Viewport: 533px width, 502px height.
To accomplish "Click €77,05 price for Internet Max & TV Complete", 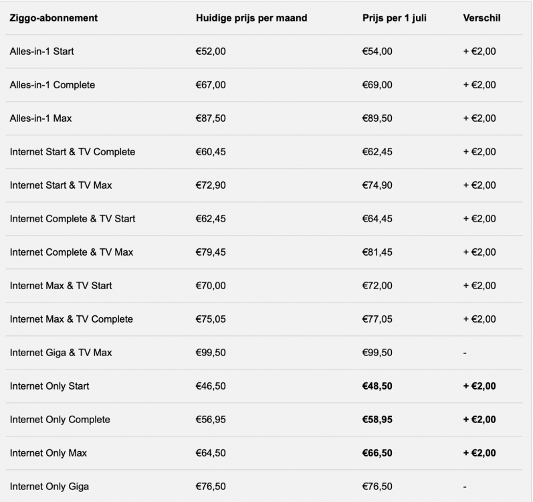I will 377,319.
